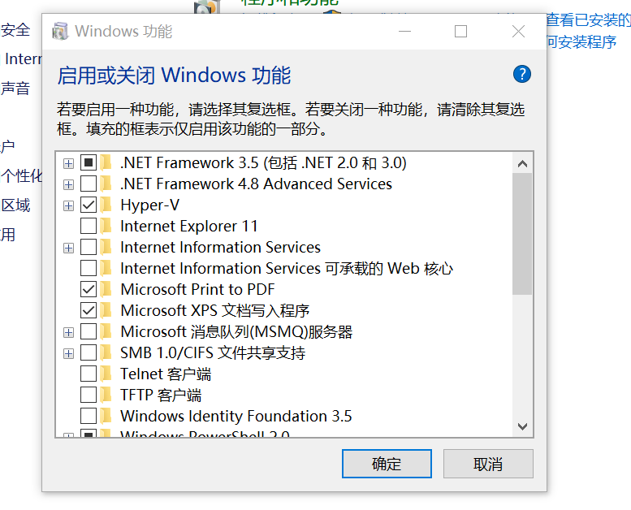Click folder icon beside Windows Identity Foundation 3.5
The width and height of the screenshot is (631, 510).
coord(106,417)
